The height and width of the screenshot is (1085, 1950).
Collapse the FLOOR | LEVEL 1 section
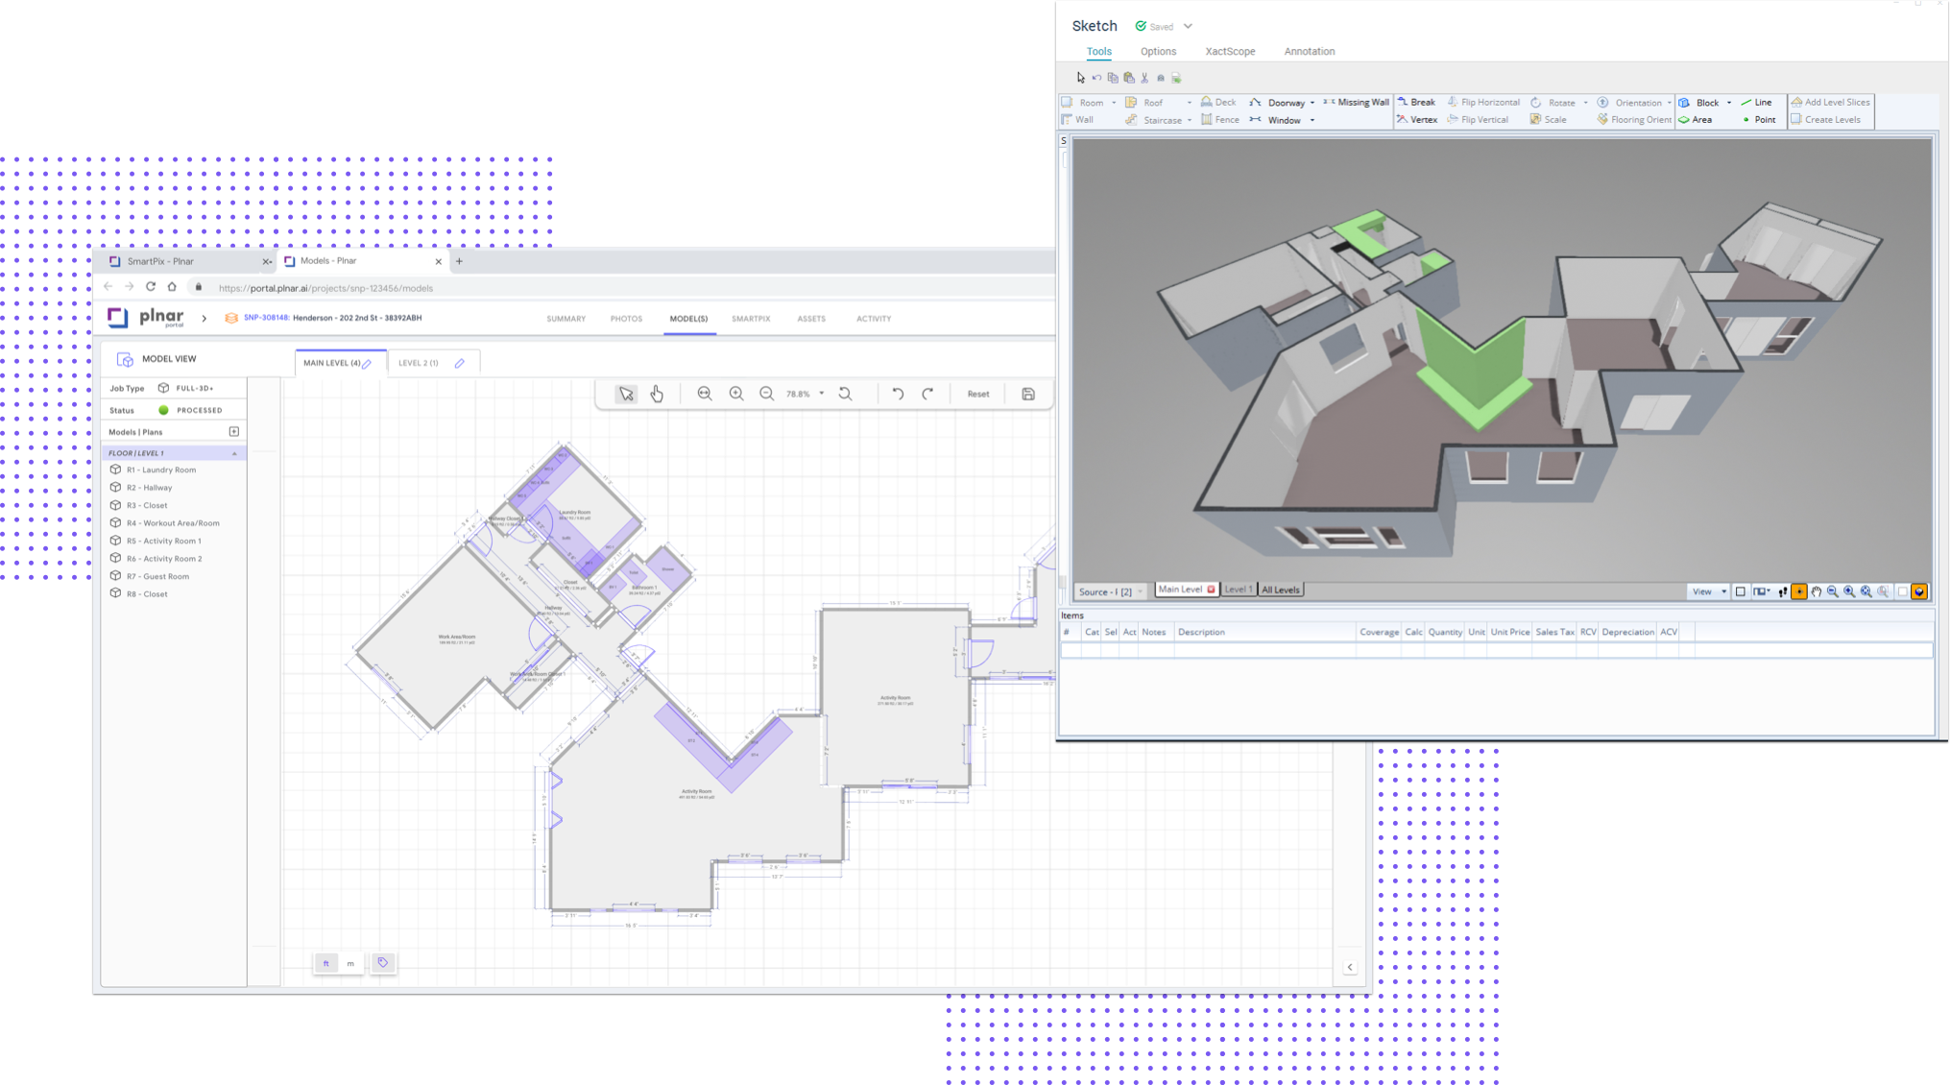234,453
